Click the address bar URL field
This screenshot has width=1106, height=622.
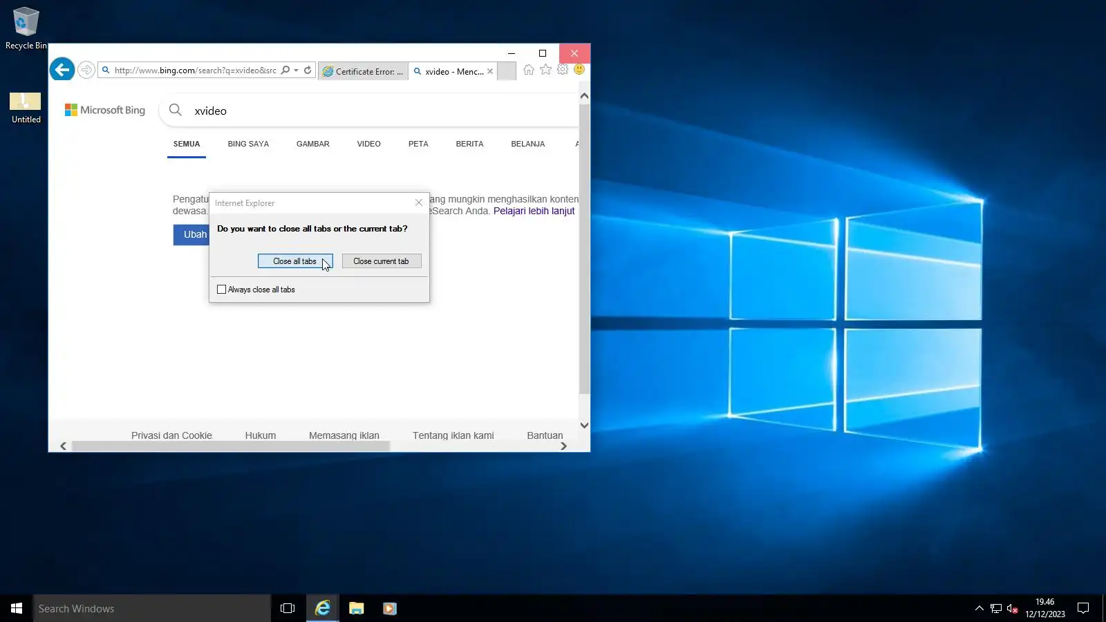click(196, 70)
